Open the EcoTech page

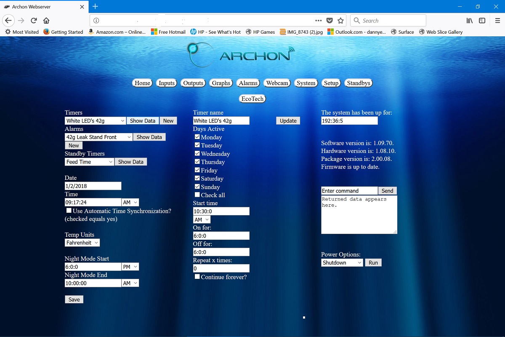click(x=252, y=99)
